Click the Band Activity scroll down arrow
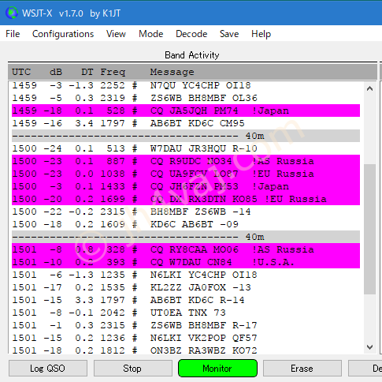This screenshot has height=382, width=382. pos(369,347)
